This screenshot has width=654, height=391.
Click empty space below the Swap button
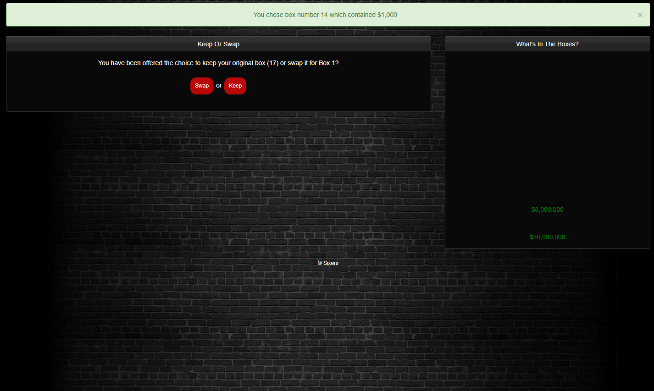point(202,103)
